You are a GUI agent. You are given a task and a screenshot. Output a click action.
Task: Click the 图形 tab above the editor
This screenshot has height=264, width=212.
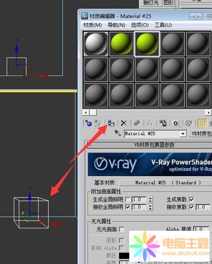tap(168, 3)
